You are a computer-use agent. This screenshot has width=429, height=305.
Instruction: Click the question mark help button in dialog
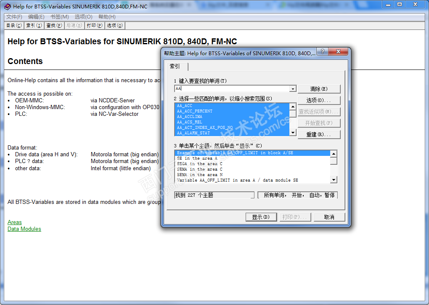point(322,51)
